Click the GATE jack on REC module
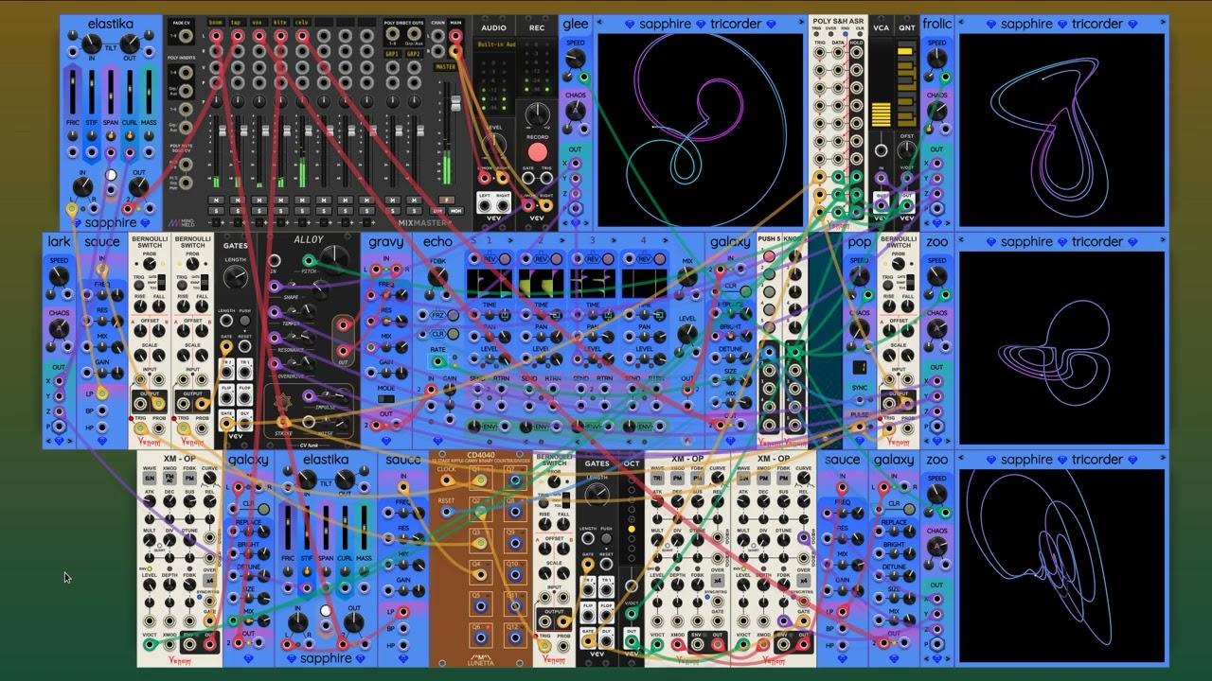The width and height of the screenshot is (1212, 681). (x=527, y=177)
